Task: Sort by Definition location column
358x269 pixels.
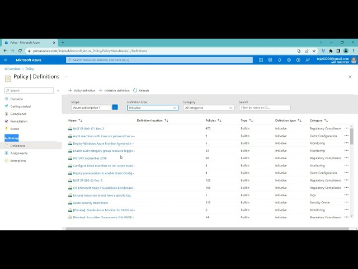Action: (153, 120)
